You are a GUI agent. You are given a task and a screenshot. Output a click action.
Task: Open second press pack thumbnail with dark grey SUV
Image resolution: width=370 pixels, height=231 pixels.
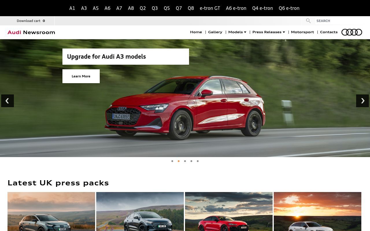click(140, 211)
